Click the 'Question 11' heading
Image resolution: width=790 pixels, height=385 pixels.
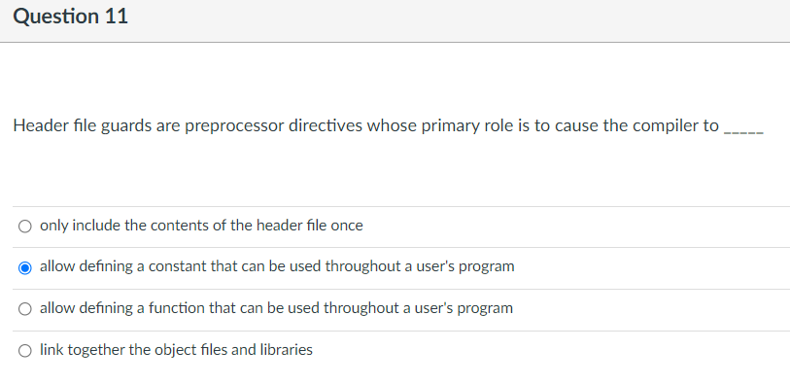click(71, 17)
